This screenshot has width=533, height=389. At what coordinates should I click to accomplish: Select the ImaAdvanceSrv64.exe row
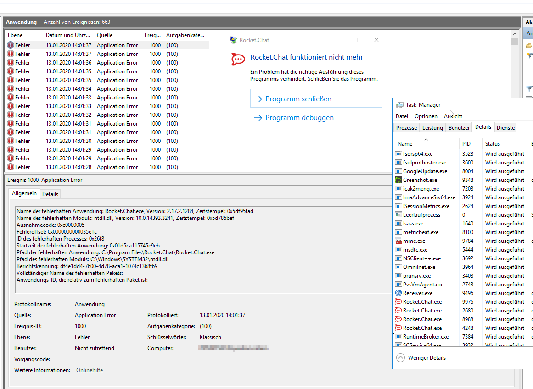pyautogui.click(x=462, y=197)
